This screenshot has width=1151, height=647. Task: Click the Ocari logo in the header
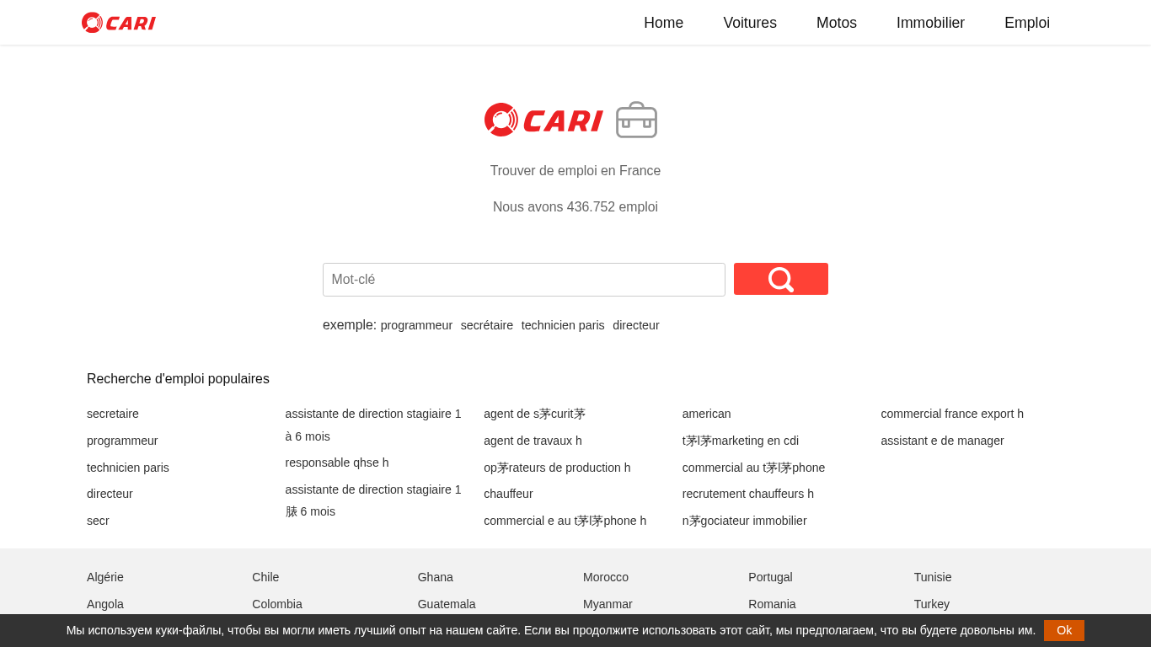tap(119, 23)
